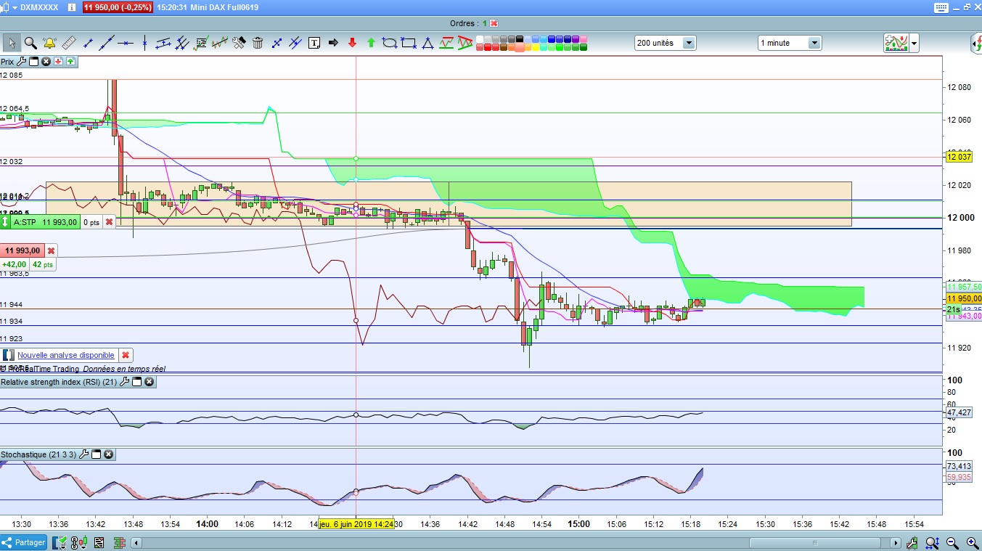Select the vertical line drawing tool
The image size is (982, 551).
click(x=144, y=43)
